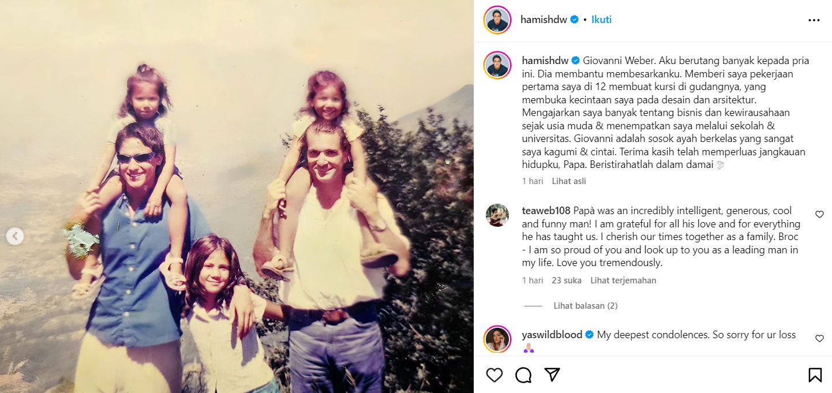Share the post via paper plane icon

click(x=552, y=375)
